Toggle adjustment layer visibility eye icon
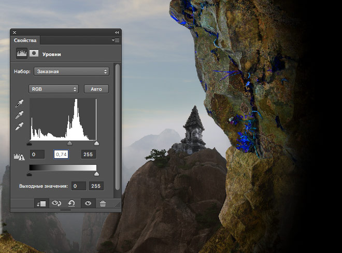 tap(88, 203)
